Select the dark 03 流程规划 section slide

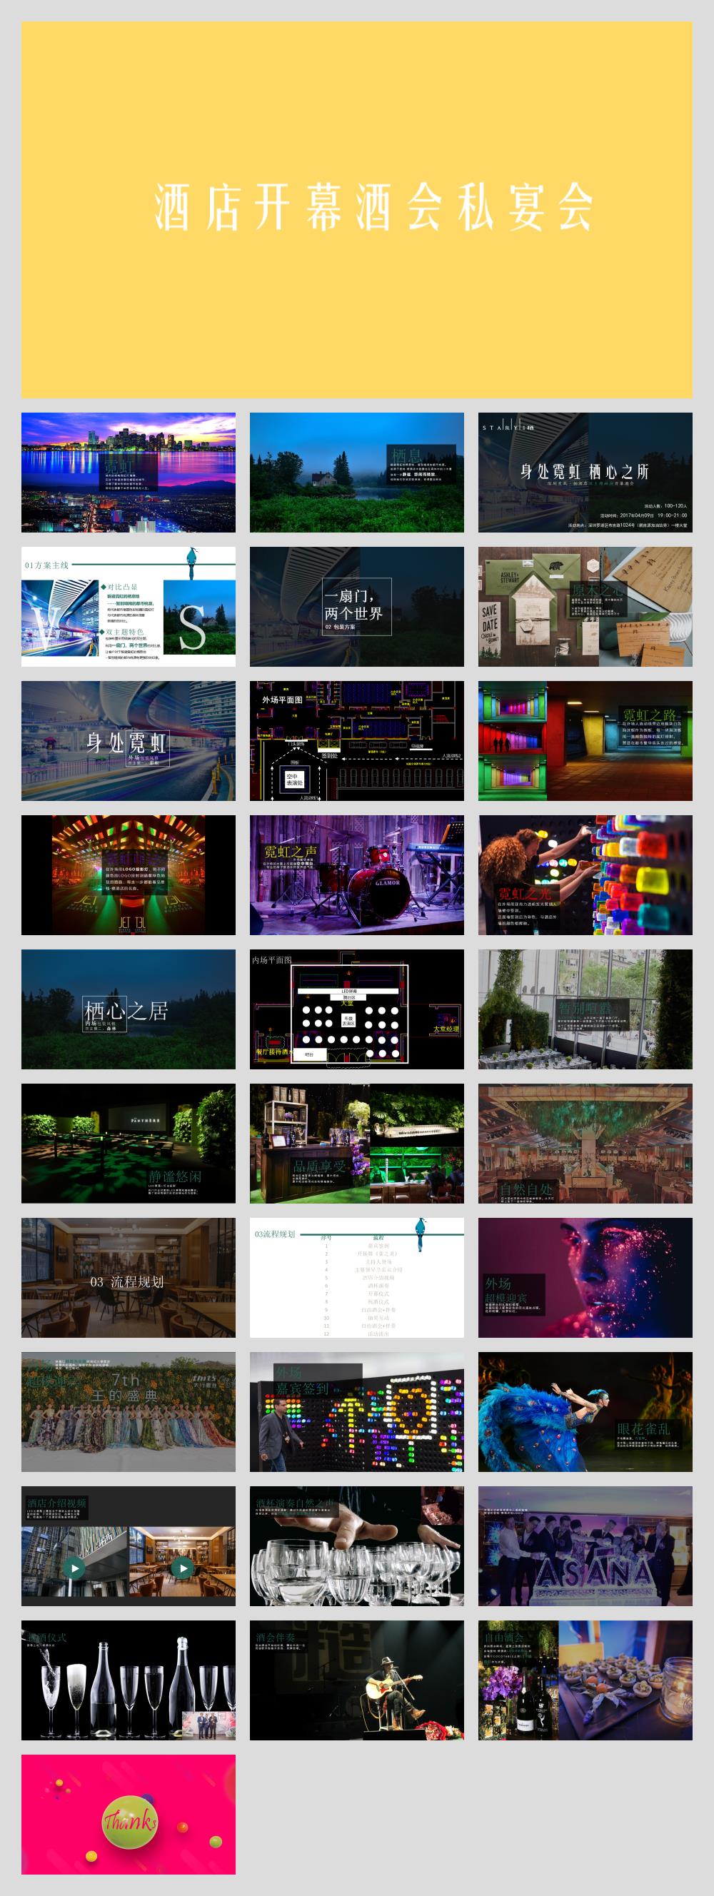128,1277
